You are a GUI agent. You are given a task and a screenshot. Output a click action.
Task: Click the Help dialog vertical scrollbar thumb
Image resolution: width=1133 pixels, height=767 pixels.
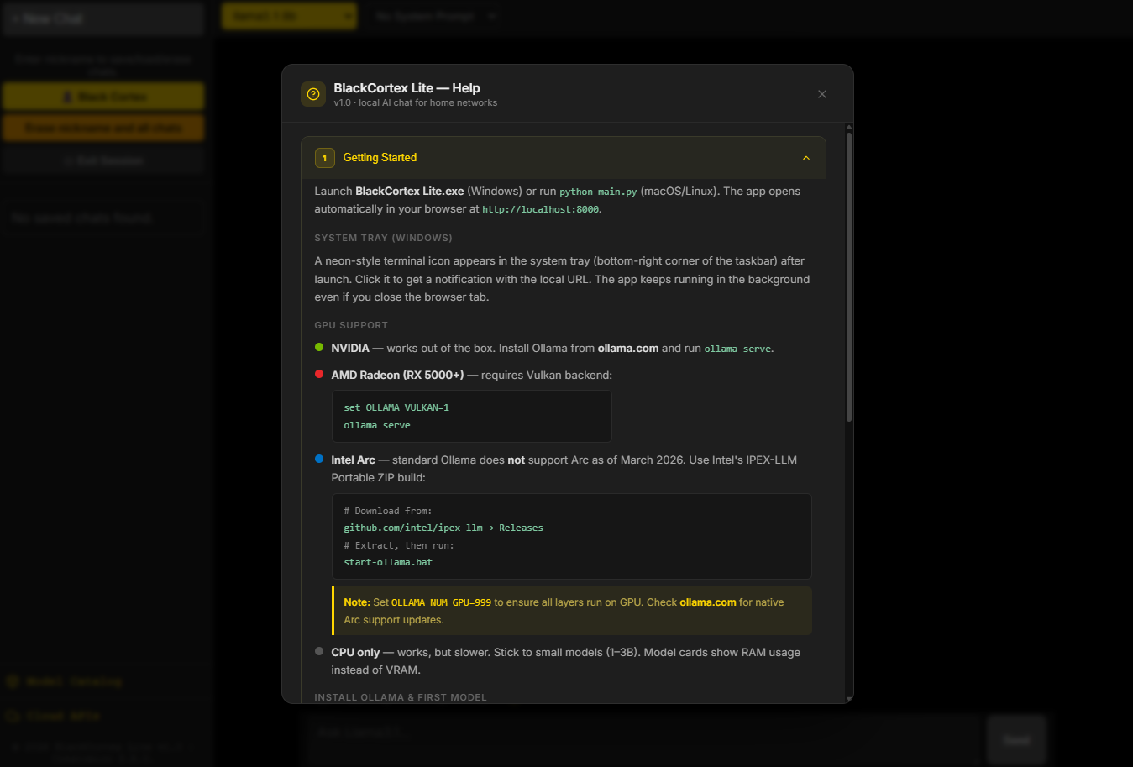point(849,276)
